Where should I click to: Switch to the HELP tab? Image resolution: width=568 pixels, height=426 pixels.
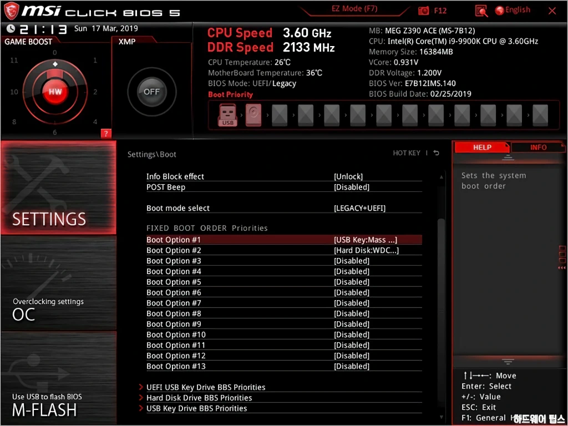pyautogui.click(x=482, y=147)
